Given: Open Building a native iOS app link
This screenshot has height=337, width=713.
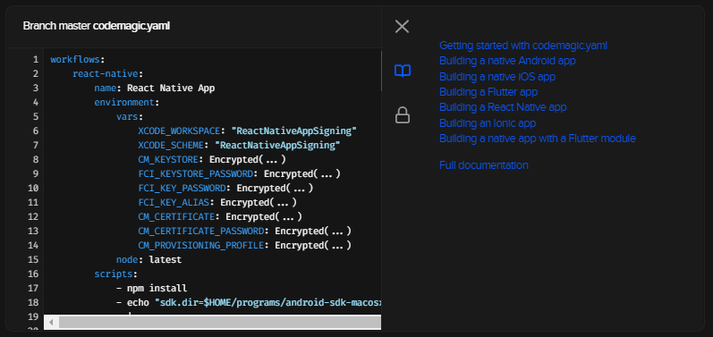Looking at the screenshot, I should coord(497,76).
